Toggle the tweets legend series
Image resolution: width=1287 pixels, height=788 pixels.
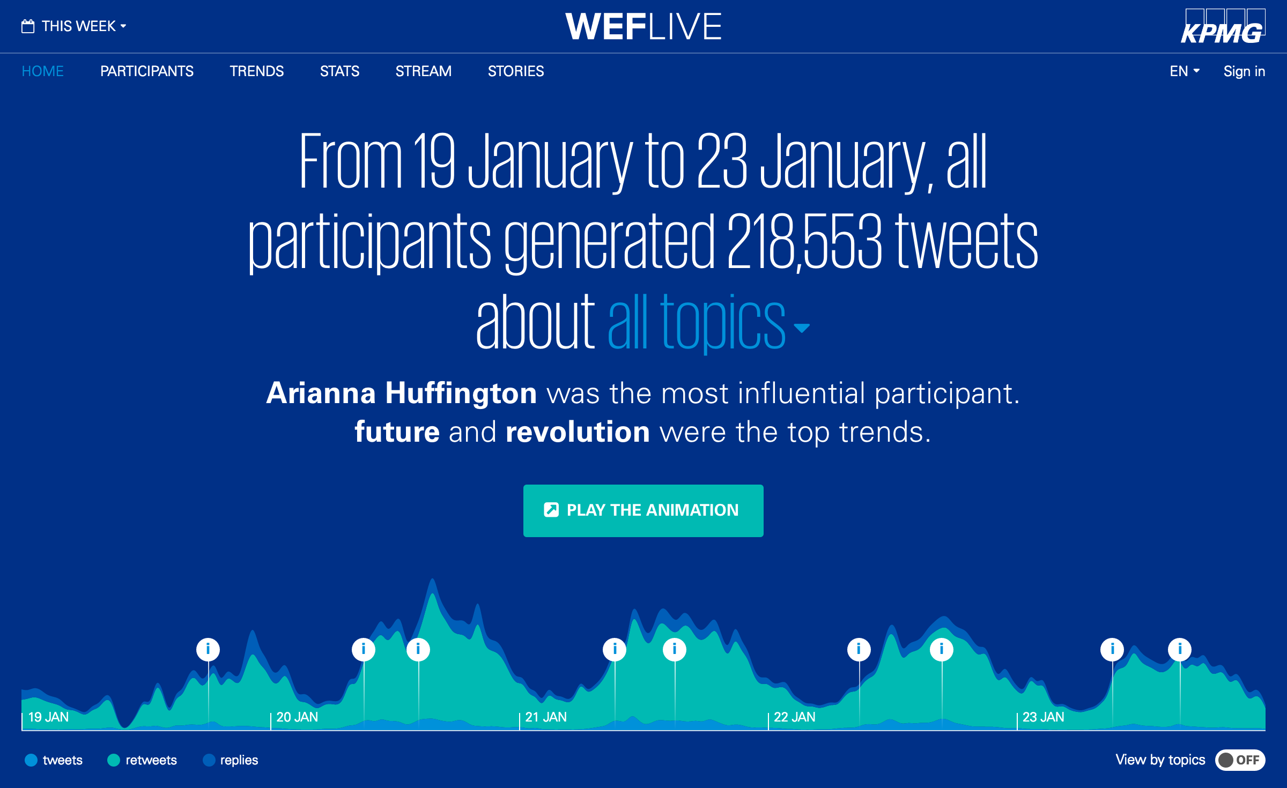click(54, 760)
